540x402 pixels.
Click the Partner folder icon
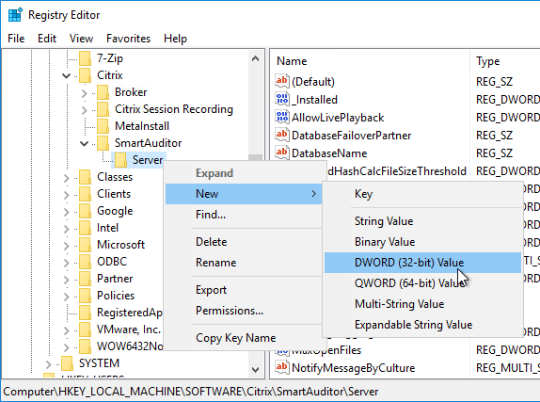(85, 278)
